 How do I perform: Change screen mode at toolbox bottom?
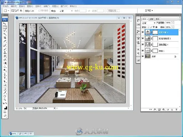click(5, 116)
